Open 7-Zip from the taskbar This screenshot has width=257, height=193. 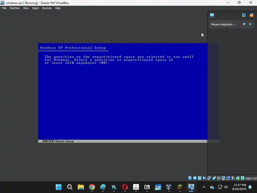147,187
